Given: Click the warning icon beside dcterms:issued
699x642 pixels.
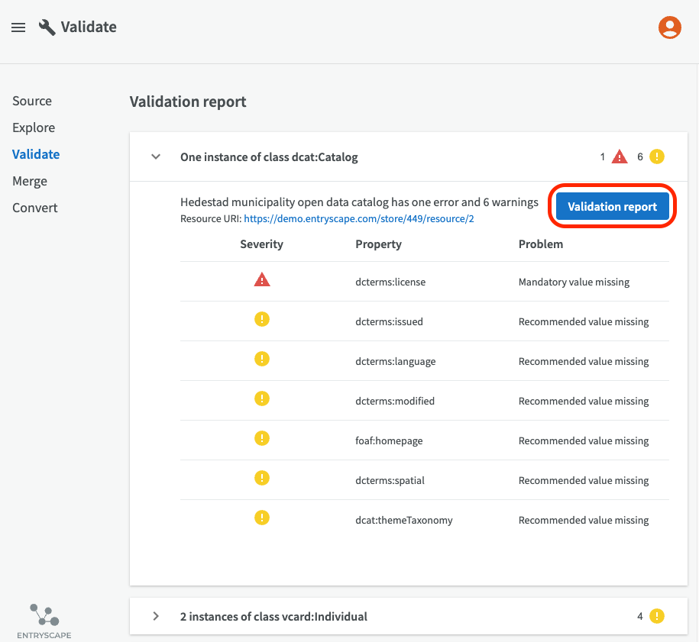Looking at the screenshot, I should point(261,321).
